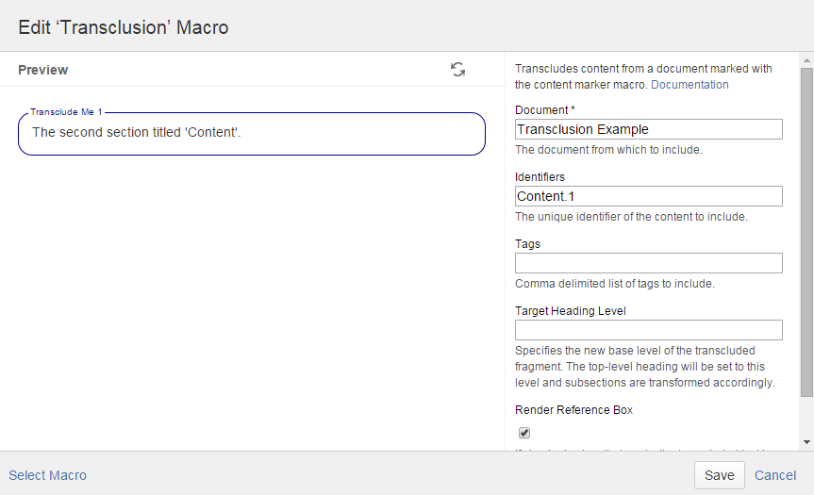Image resolution: width=814 pixels, height=495 pixels.
Task: Focus the Identifiers field containing Content.1
Action: click(x=649, y=196)
